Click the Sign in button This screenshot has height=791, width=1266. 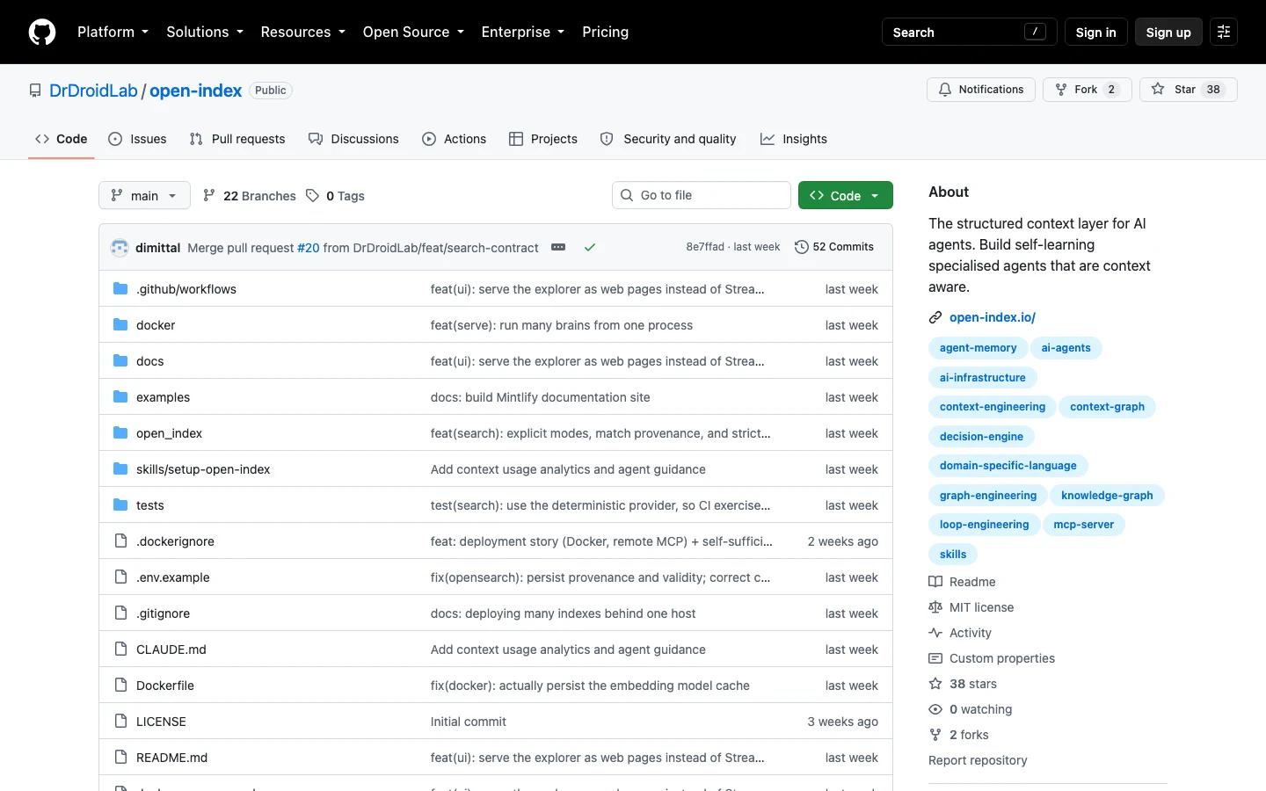pyautogui.click(x=1095, y=32)
